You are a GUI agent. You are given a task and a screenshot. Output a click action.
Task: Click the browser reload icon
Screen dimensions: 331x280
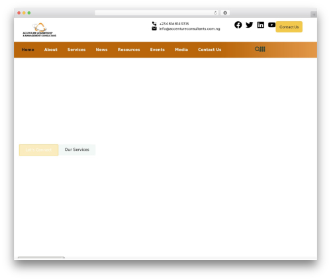click(x=215, y=13)
